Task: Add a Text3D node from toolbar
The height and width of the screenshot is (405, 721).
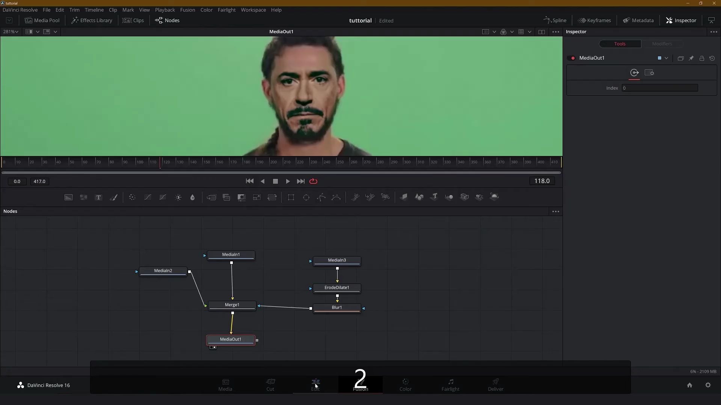Action: pos(434,197)
